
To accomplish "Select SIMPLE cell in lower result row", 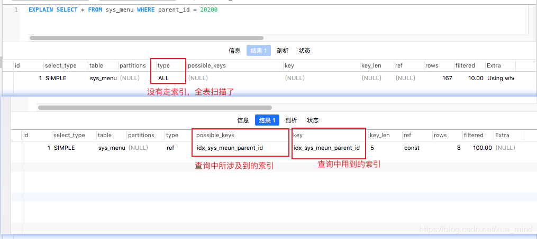I will point(65,148).
